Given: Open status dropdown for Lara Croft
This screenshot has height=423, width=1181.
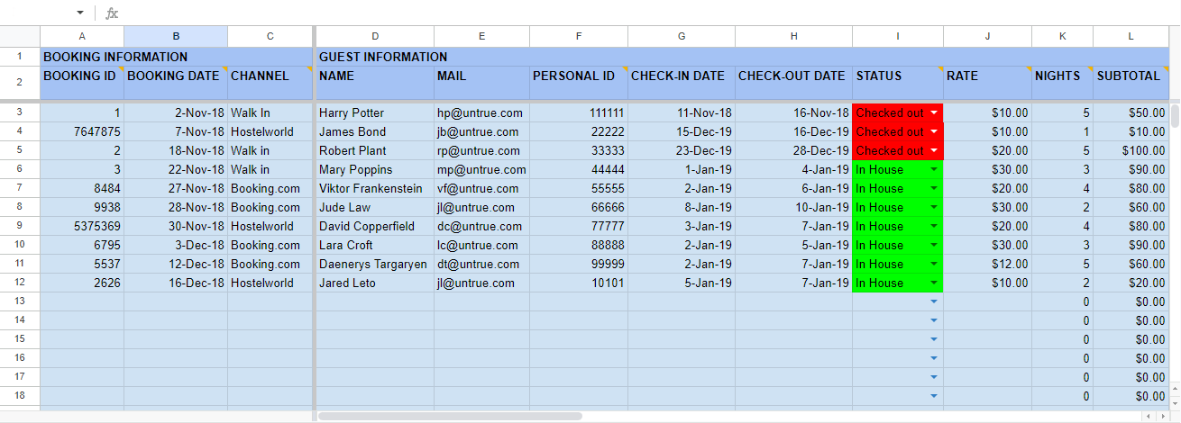Looking at the screenshot, I should pyautogui.click(x=934, y=246).
